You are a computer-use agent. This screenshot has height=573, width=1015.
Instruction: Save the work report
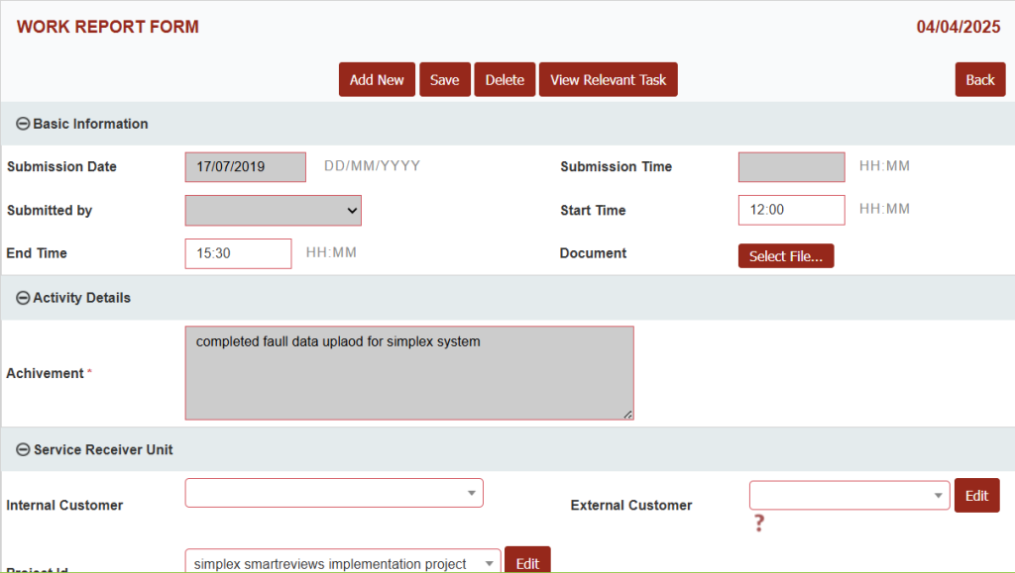444,80
